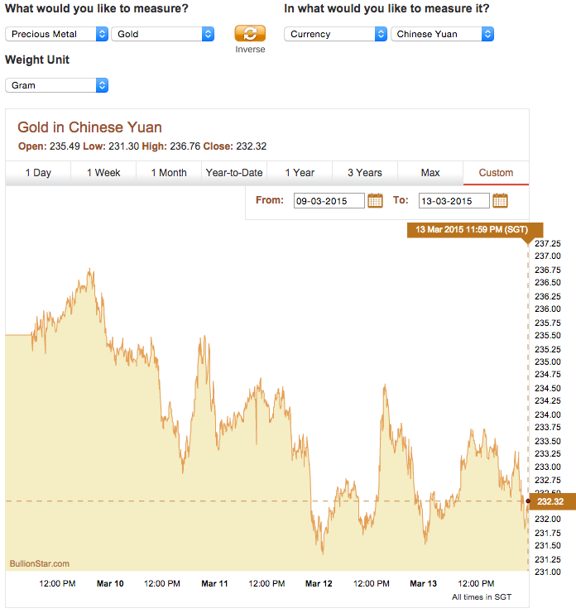Show the Year-to-Date chart tab
576x613 pixels.
point(234,173)
